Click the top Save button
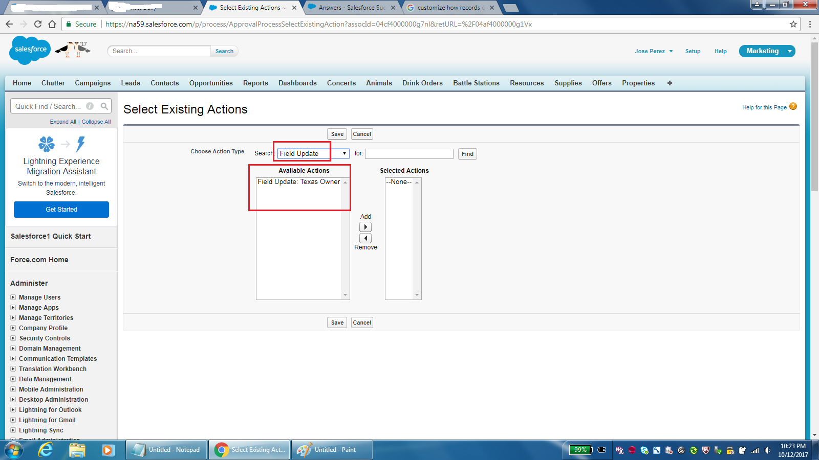 point(337,134)
